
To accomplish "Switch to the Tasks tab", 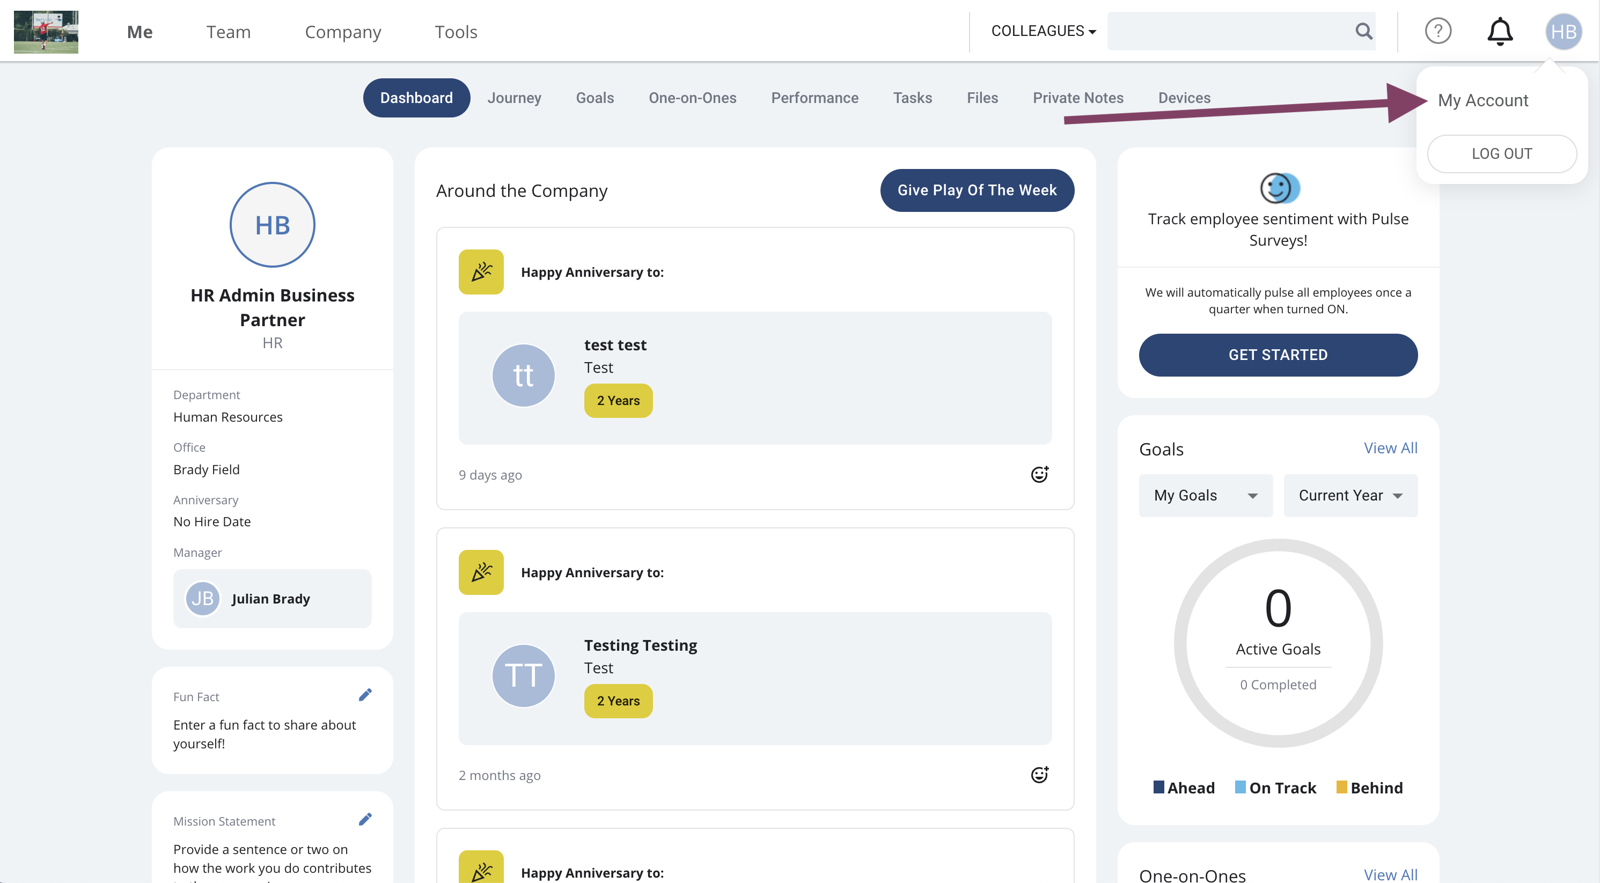I will tap(913, 98).
